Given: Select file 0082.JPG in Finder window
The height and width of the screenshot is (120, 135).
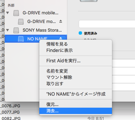Looking at the screenshot, I should pyautogui.click(x=11, y=118).
